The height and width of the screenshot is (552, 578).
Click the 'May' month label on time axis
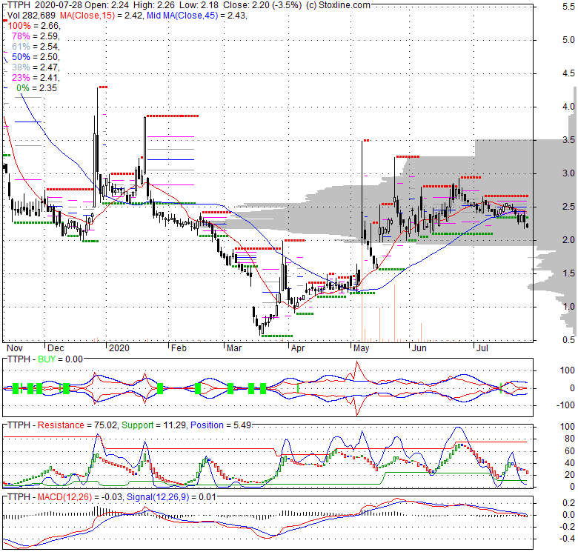pos(362,348)
